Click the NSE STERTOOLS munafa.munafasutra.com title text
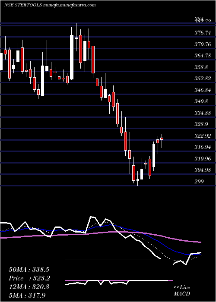The image size is (216, 302). click(x=50, y=5)
